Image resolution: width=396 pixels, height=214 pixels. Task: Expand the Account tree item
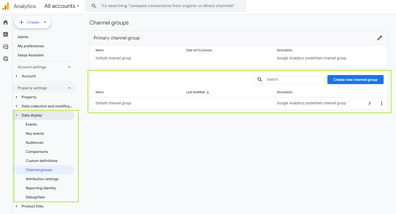[17, 76]
